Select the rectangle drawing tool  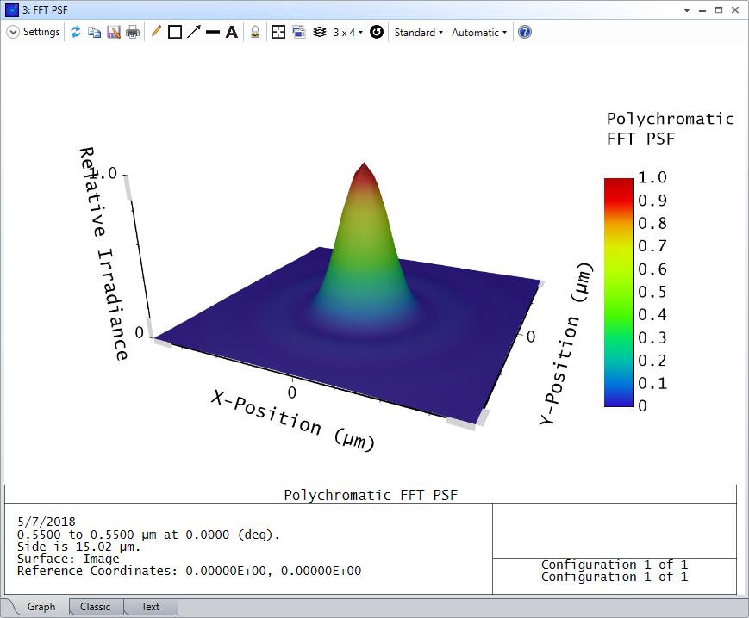[175, 32]
